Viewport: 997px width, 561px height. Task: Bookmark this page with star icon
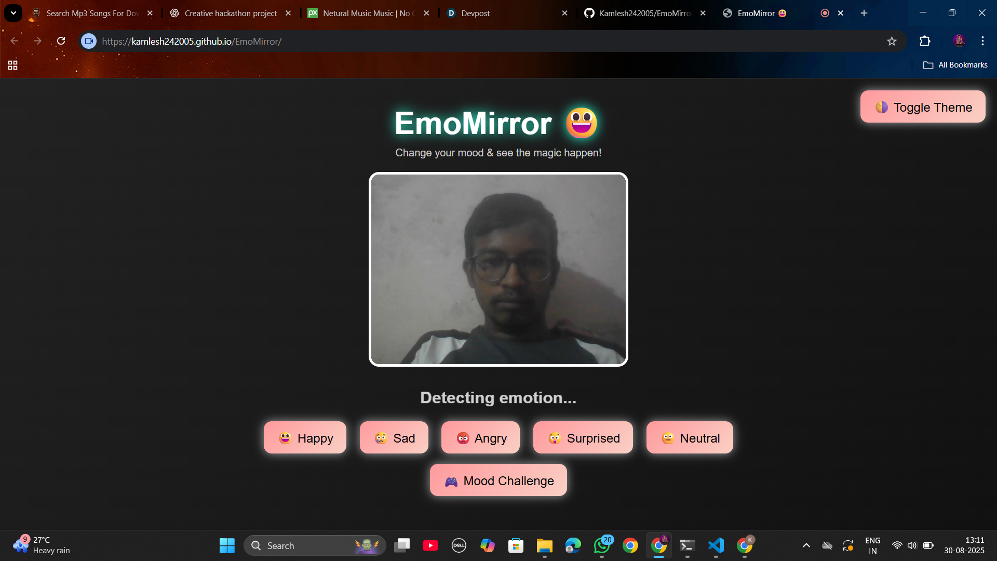tap(892, 42)
